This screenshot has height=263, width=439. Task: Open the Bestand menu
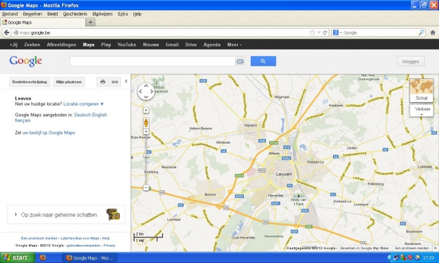coord(10,14)
